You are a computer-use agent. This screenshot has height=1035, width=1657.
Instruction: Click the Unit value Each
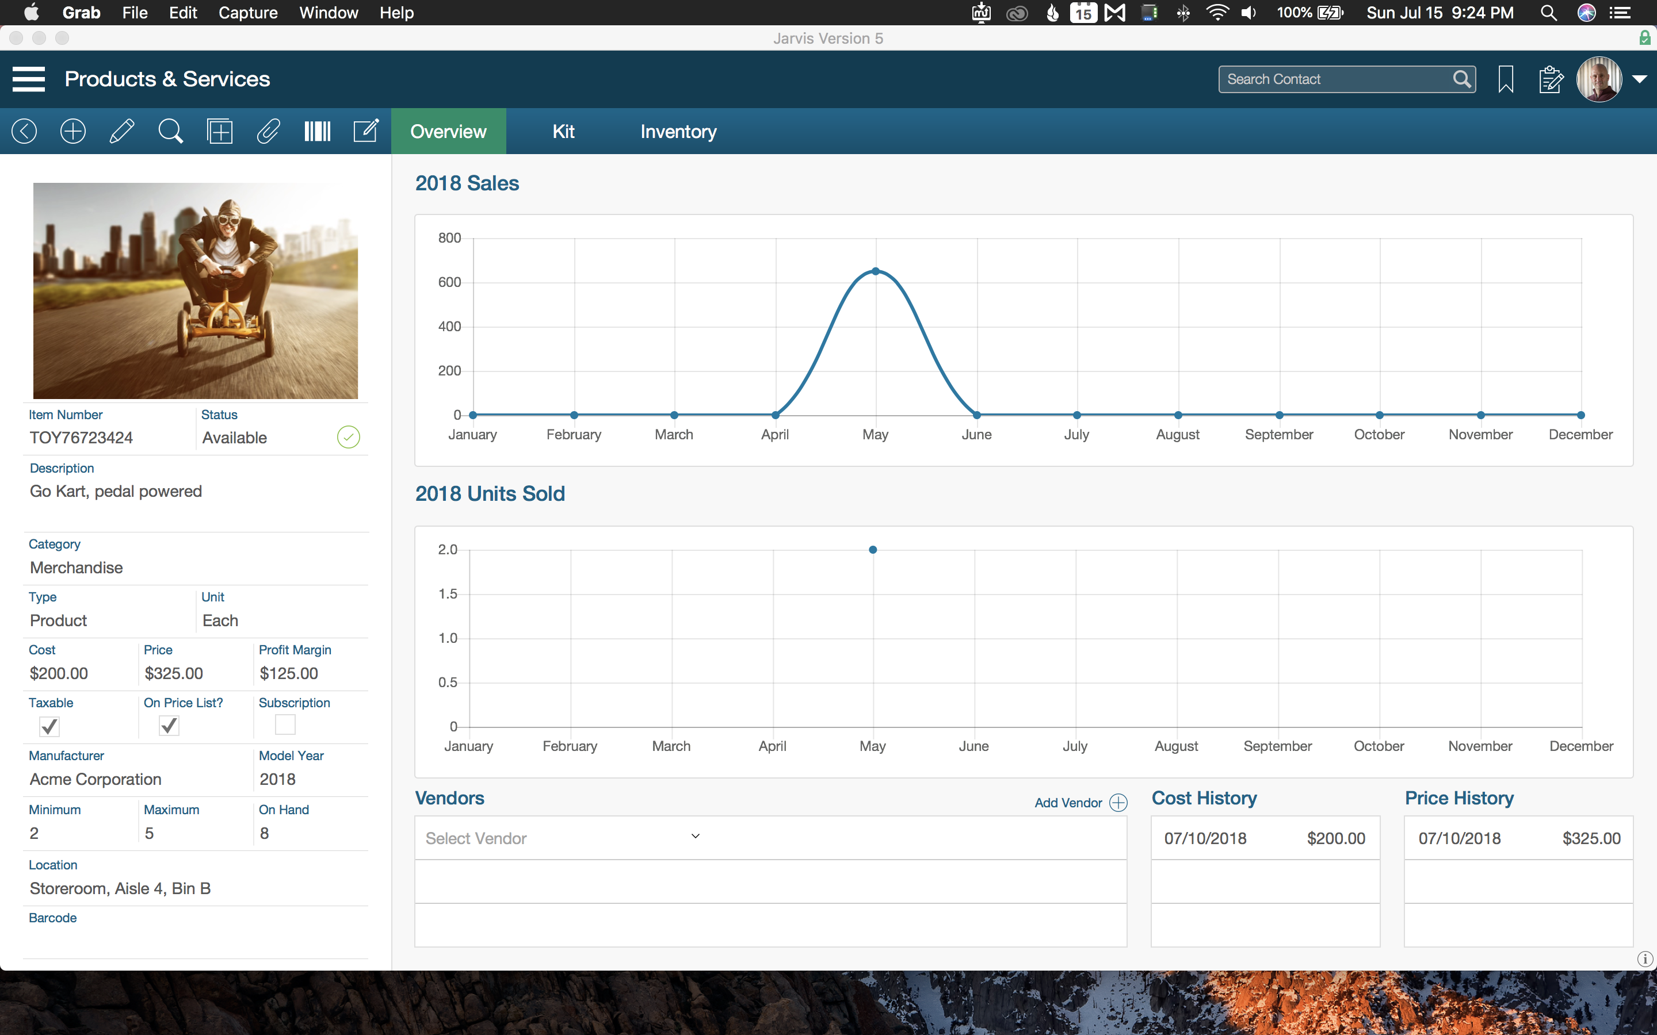point(220,620)
